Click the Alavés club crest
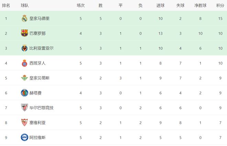The height and width of the screenshot is (146, 227). (x=24, y=137)
